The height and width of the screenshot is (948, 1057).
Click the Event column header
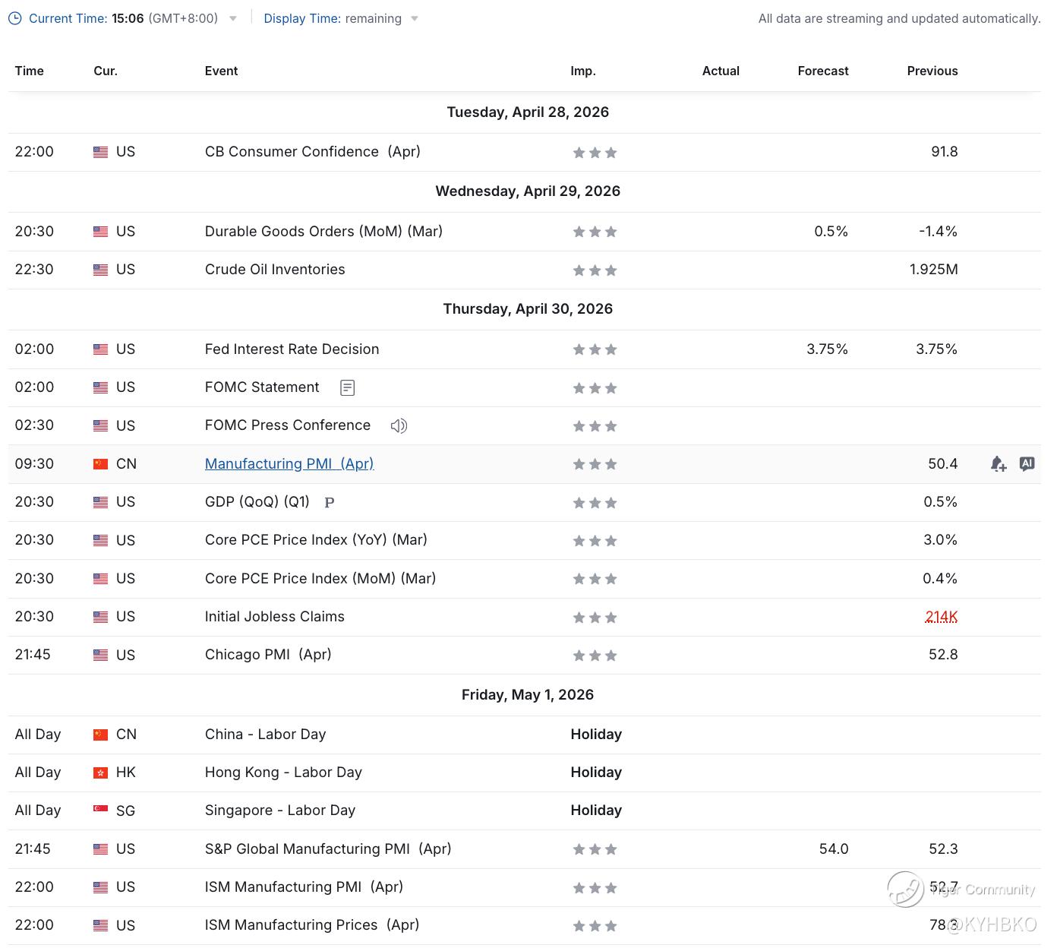coord(221,71)
